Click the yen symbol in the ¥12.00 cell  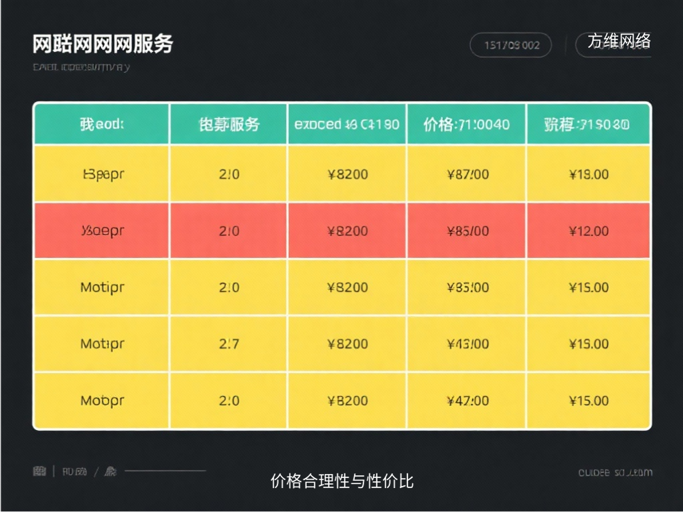(x=572, y=231)
